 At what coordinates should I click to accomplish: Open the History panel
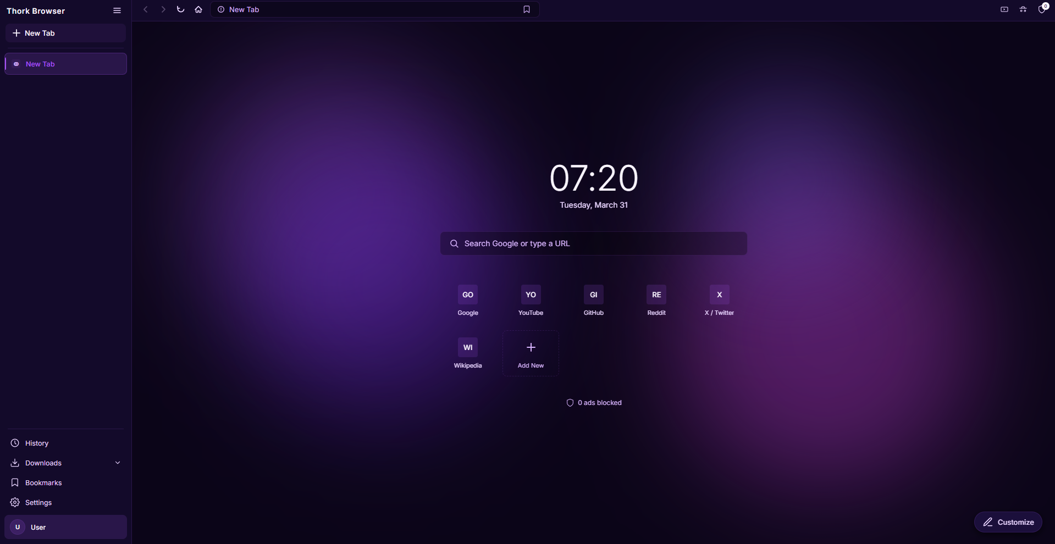click(36, 443)
